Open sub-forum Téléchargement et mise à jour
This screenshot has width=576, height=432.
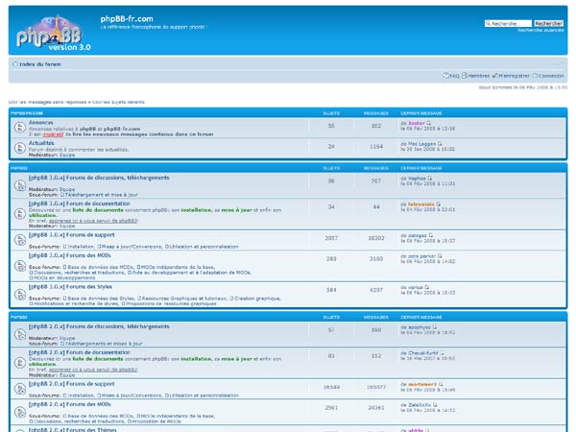102,195
